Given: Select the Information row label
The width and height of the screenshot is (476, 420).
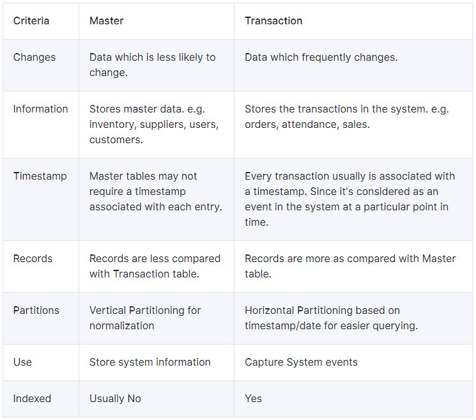Looking at the screenshot, I should tap(40, 109).
